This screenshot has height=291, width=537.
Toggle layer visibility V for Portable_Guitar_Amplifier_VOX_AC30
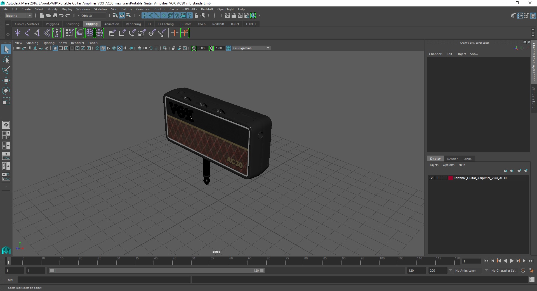tap(432, 178)
